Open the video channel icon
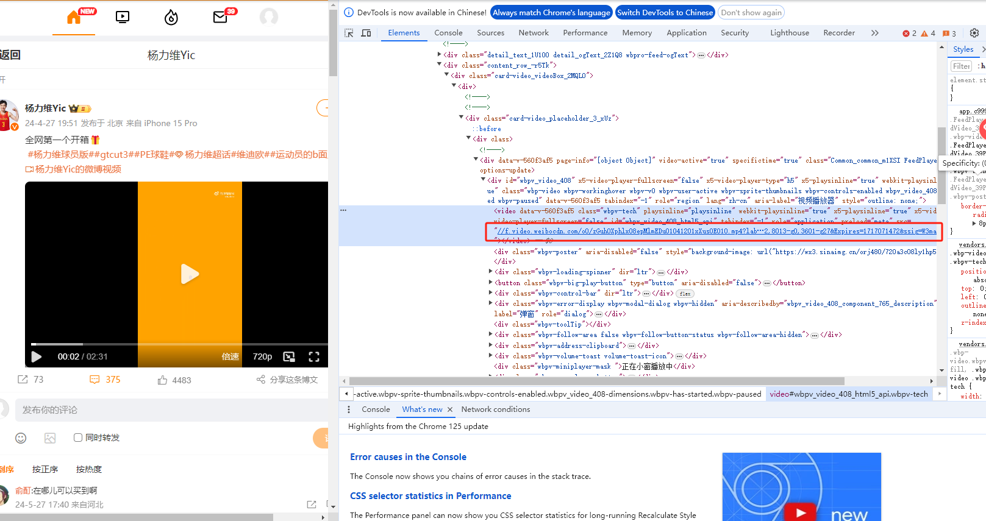This screenshot has width=986, height=521. coord(123,17)
